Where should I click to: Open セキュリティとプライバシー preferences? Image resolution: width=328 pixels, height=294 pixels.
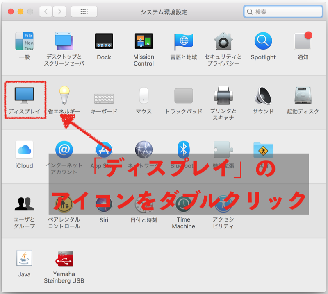tap(223, 41)
